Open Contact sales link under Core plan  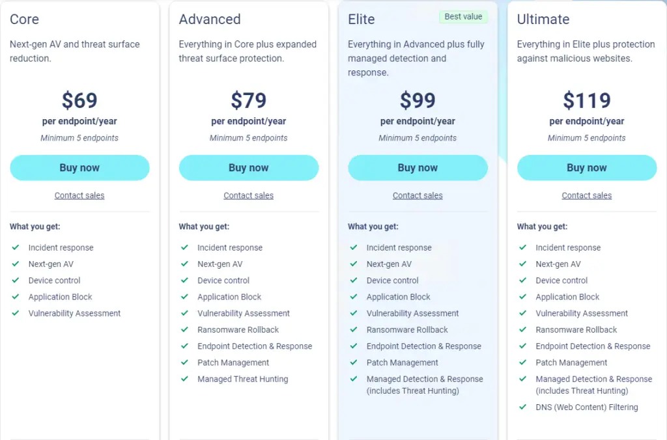pyautogui.click(x=79, y=195)
